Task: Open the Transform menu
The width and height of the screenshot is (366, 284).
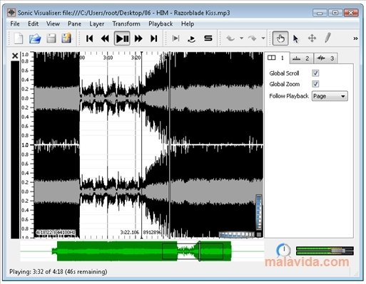Action: [x=126, y=23]
